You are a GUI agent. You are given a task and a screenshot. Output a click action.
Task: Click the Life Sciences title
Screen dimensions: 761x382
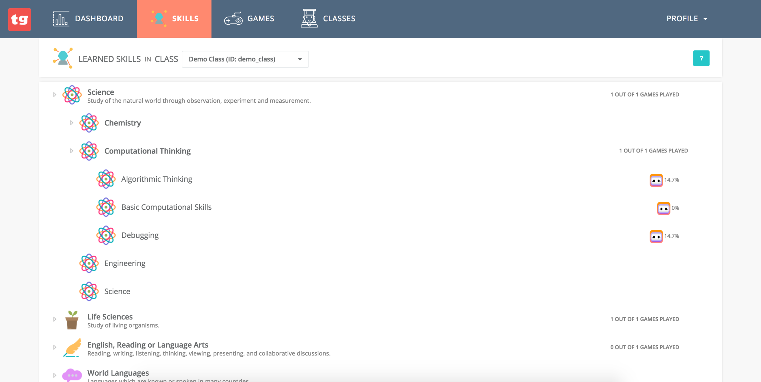110,317
